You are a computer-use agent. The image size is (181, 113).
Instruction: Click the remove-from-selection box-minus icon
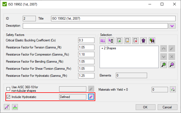point(127,41)
